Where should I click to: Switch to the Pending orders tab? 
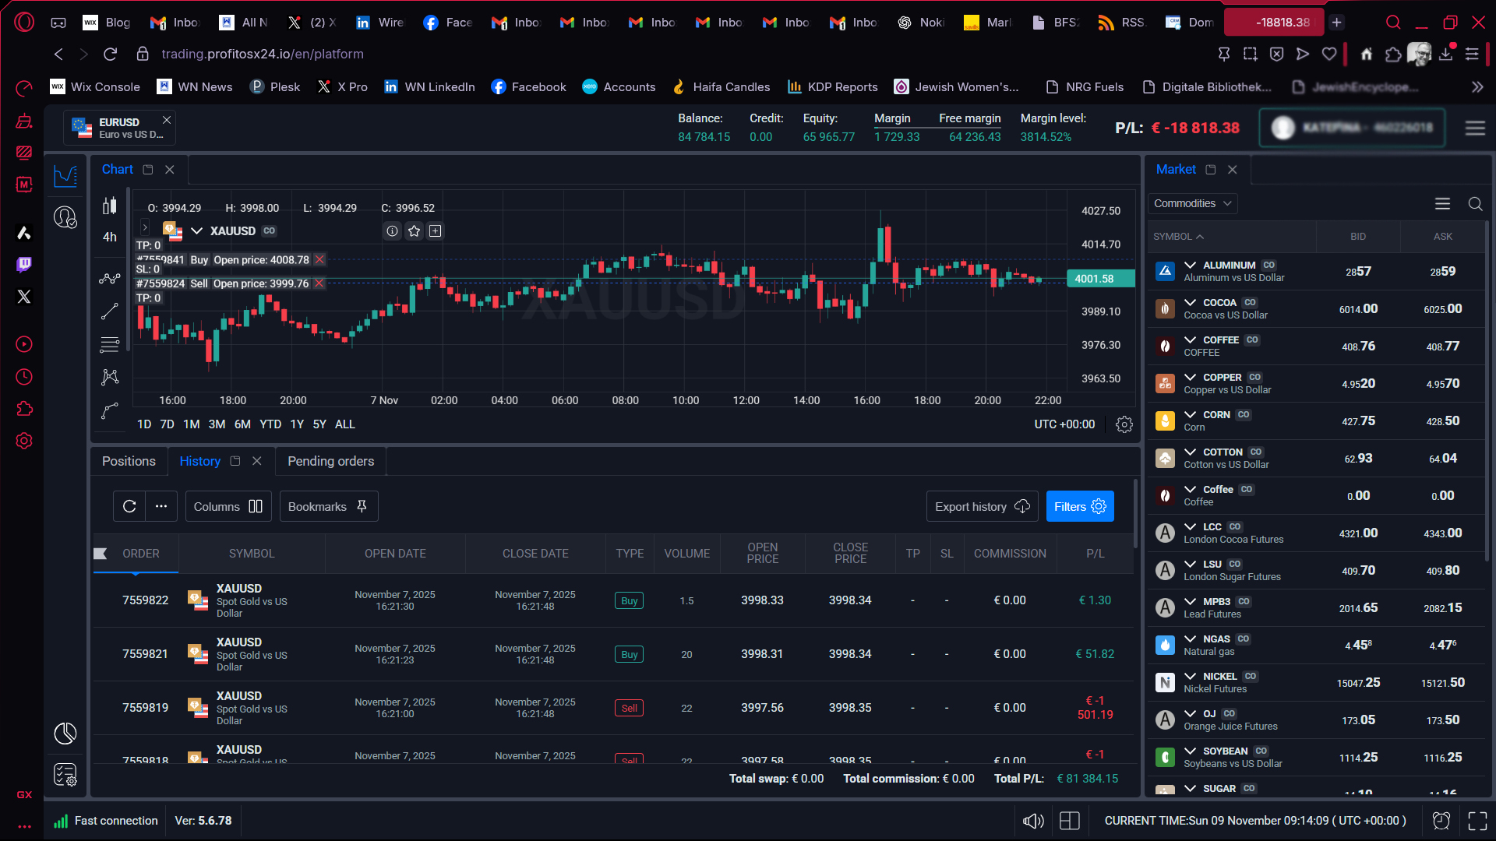pyautogui.click(x=331, y=461)
